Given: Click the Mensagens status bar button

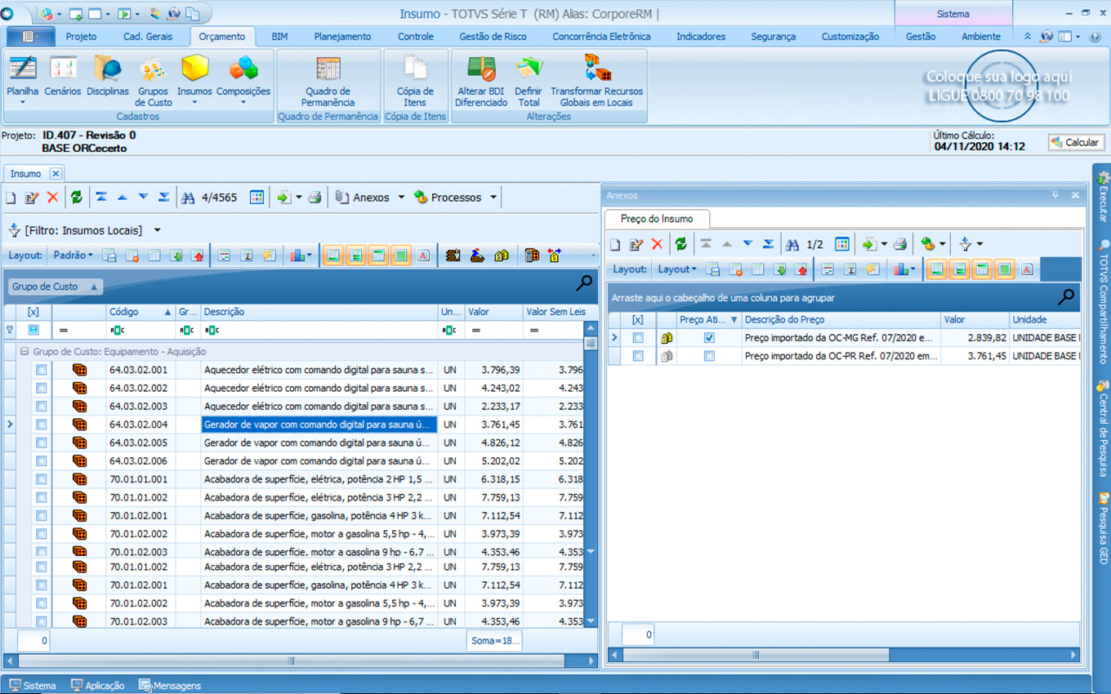Looking at the screenshot, I should coord(170,686).
